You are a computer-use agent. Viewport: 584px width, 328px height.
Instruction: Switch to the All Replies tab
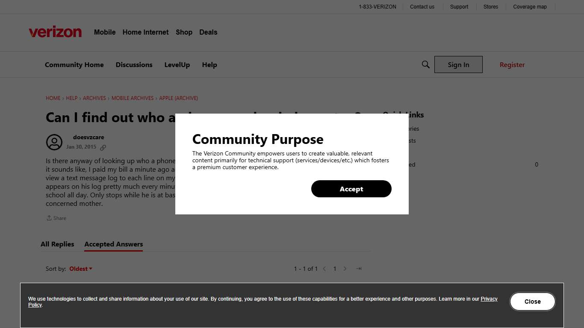click(x=57, y=244)
